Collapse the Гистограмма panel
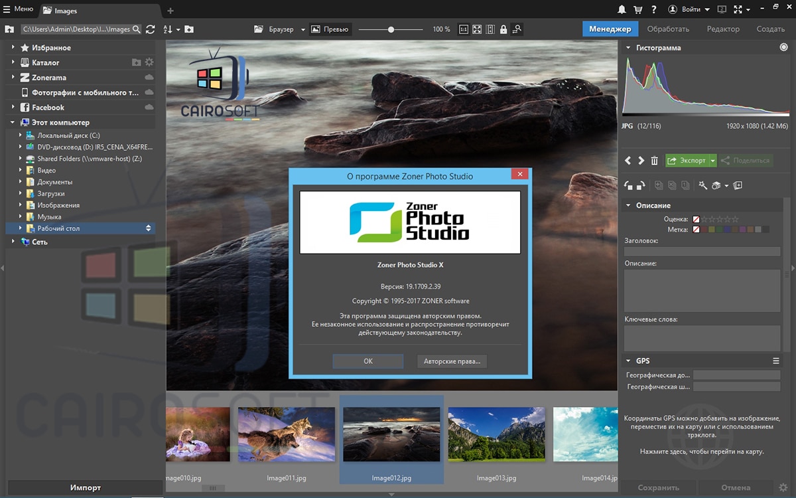 628,48
